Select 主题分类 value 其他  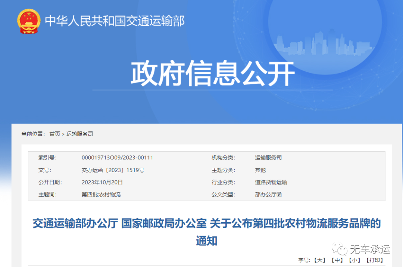coord(260,170)
